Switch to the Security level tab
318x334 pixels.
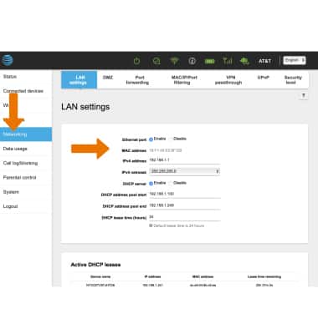pos(292,80)
